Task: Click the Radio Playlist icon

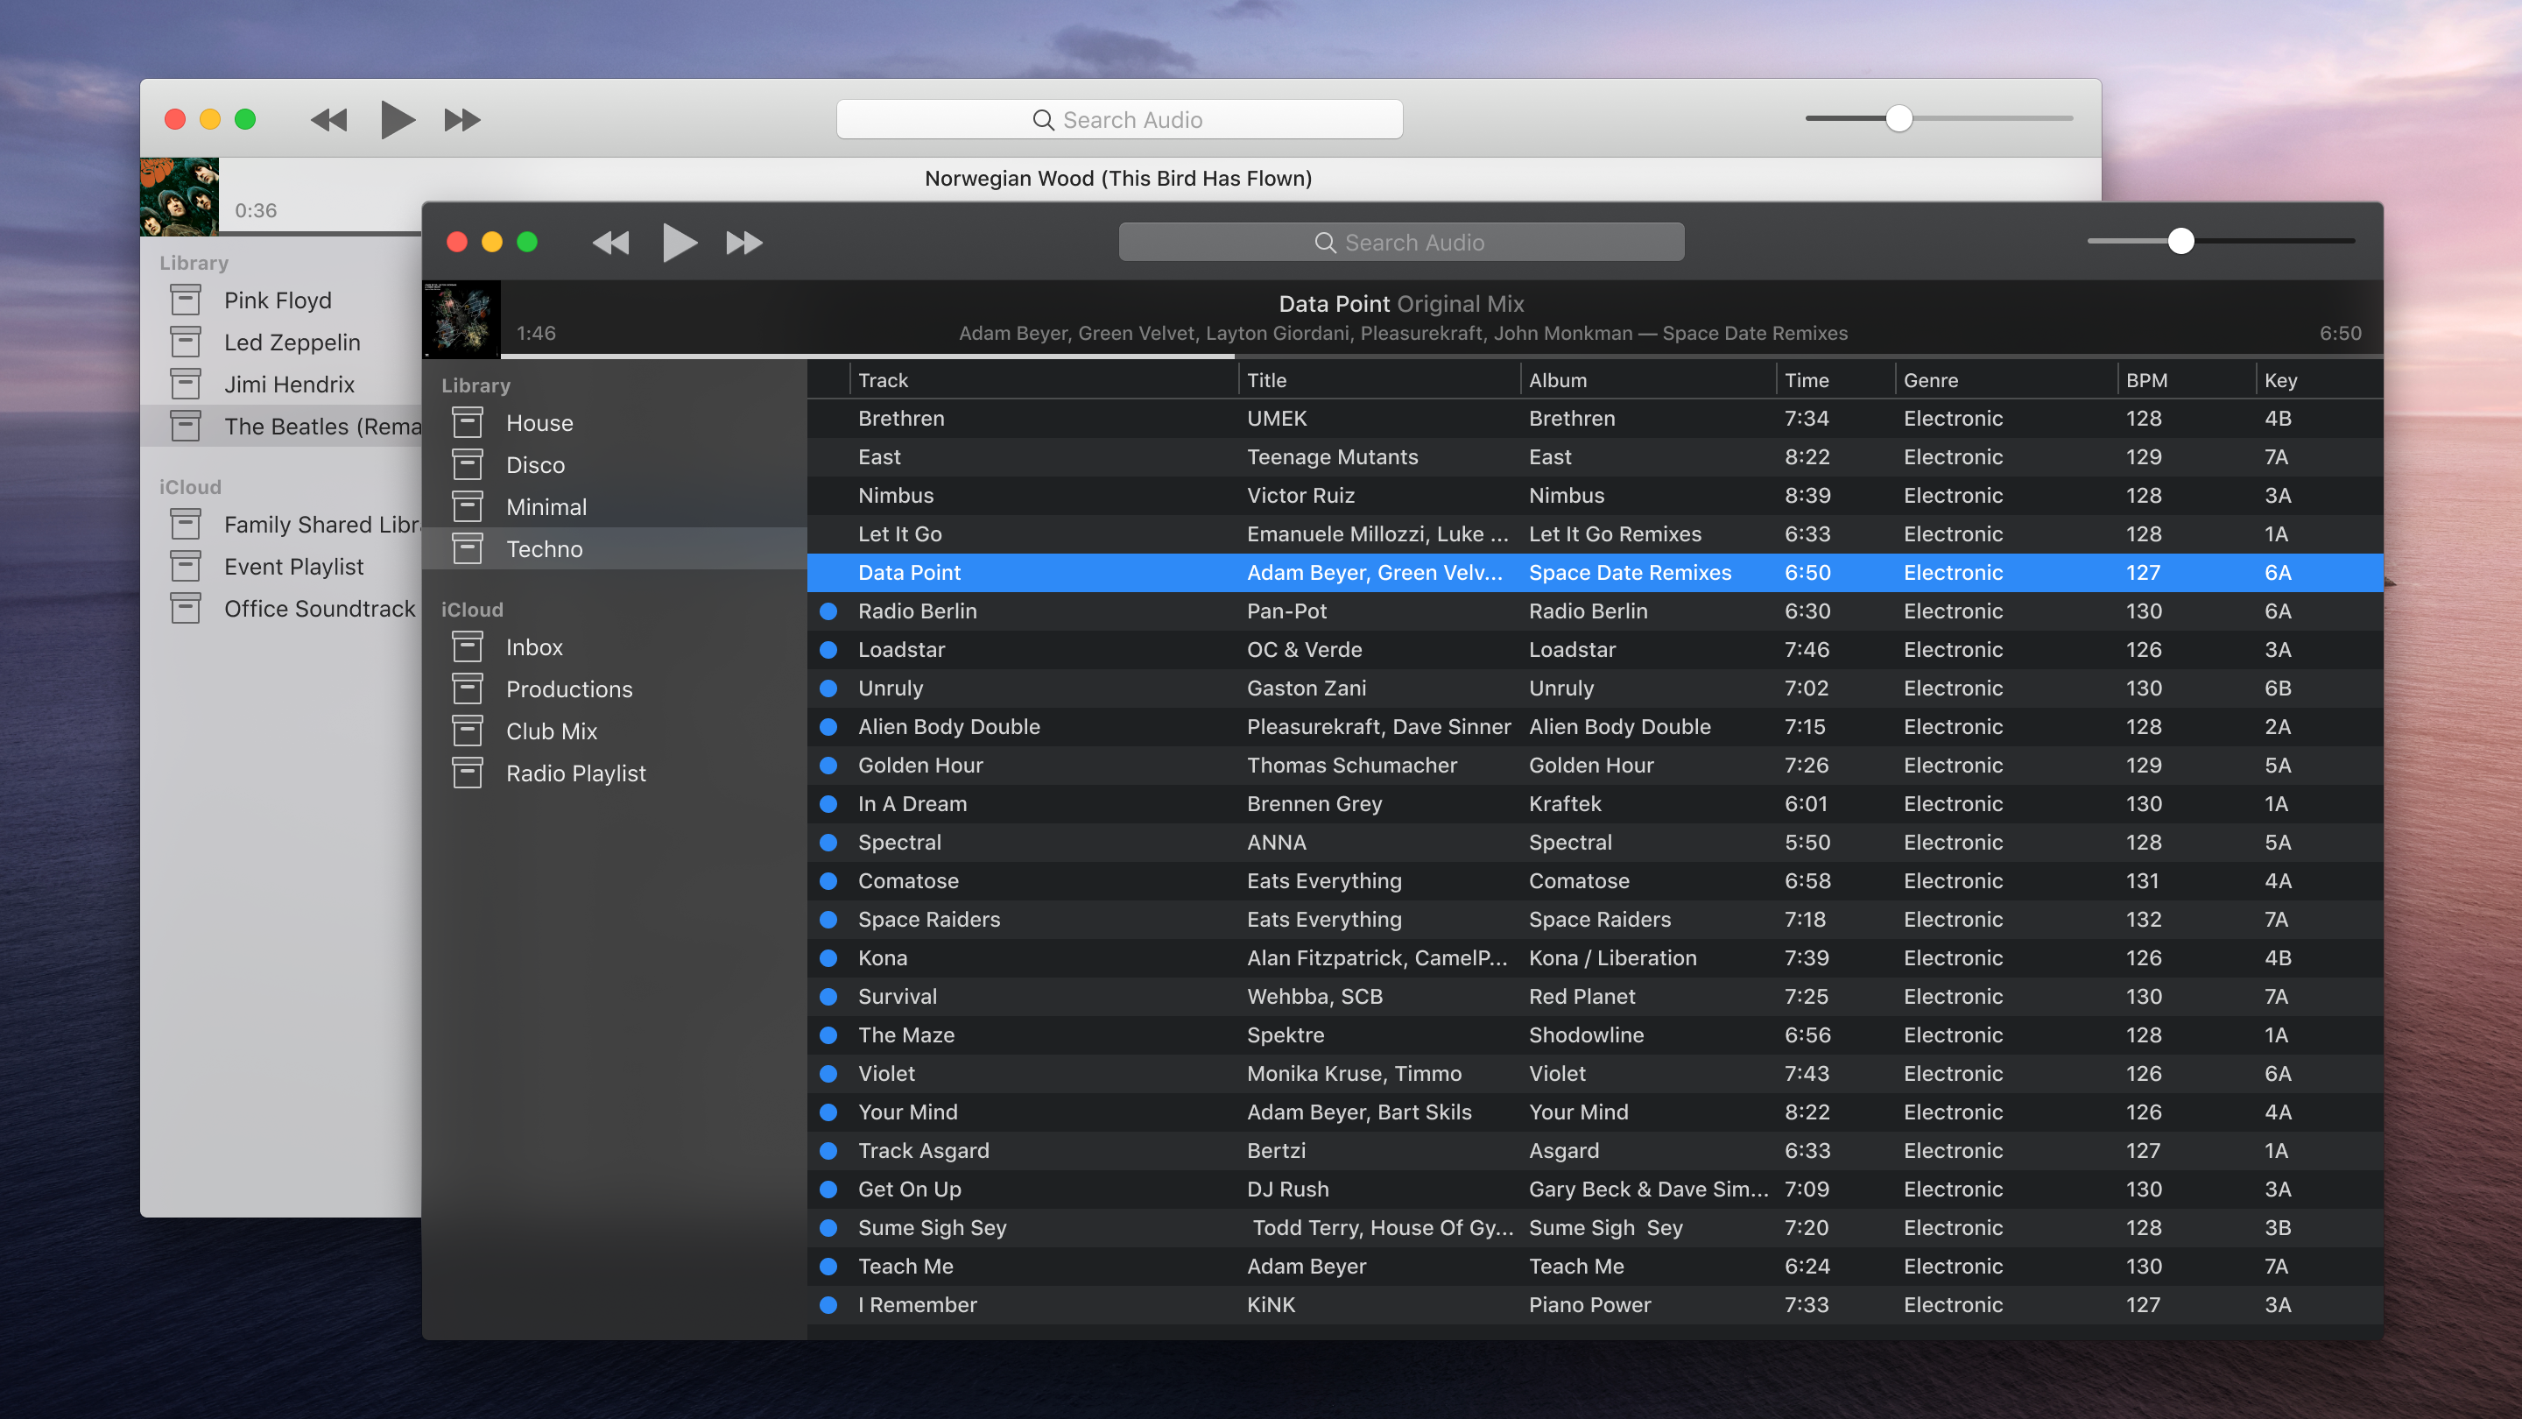Action: tap(468, 773)
